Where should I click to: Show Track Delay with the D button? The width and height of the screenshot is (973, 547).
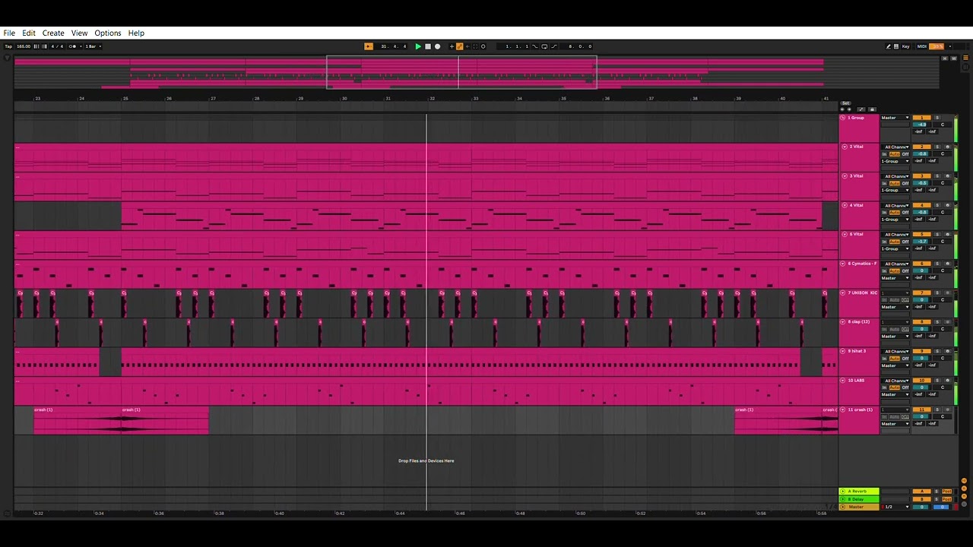pyautogui.click(x=964, y=504)
